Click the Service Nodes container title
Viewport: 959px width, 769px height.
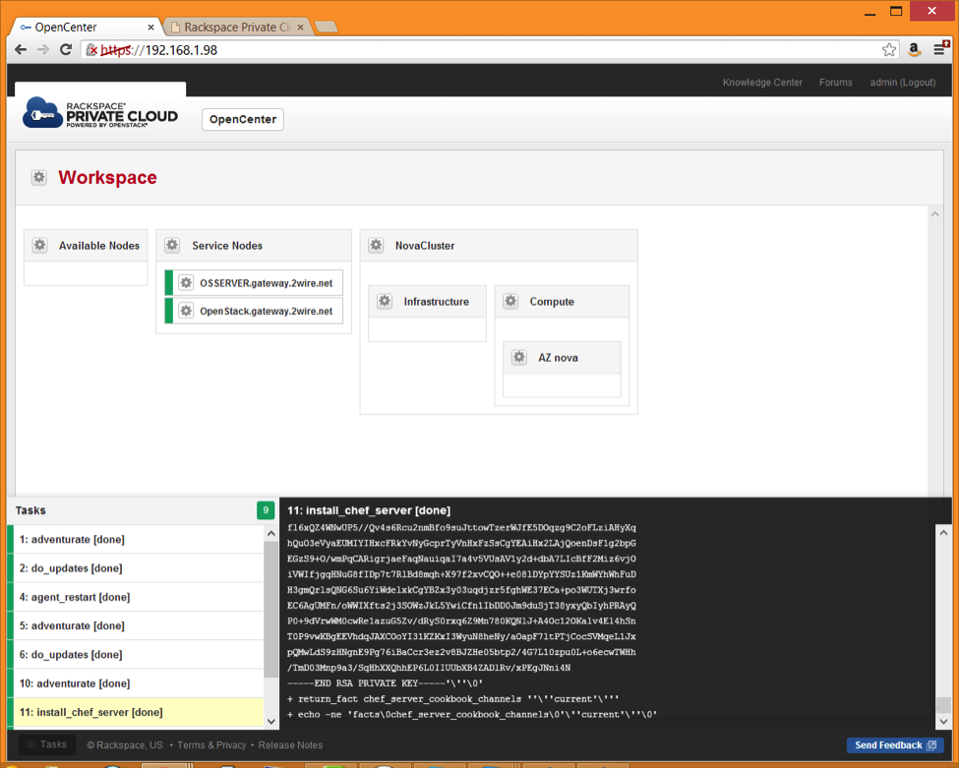[x=227, y=245]
